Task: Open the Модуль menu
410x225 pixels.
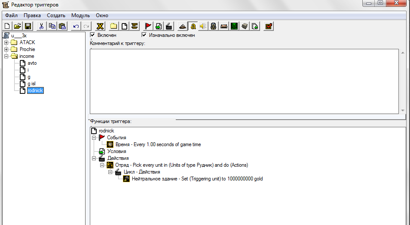Action: 80,15
